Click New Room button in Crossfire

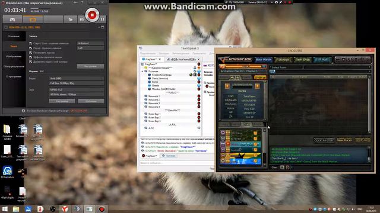344,140
